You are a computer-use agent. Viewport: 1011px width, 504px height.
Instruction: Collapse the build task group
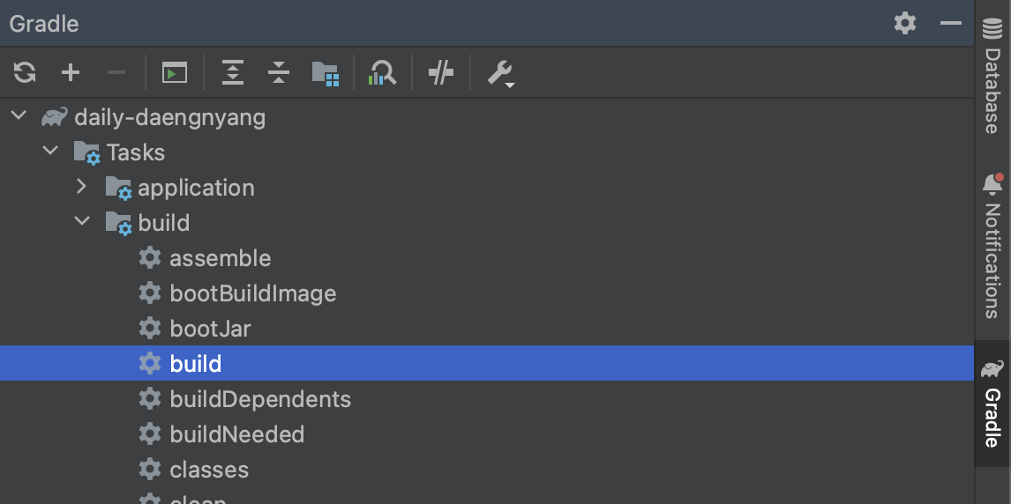[x=82, y=222]
